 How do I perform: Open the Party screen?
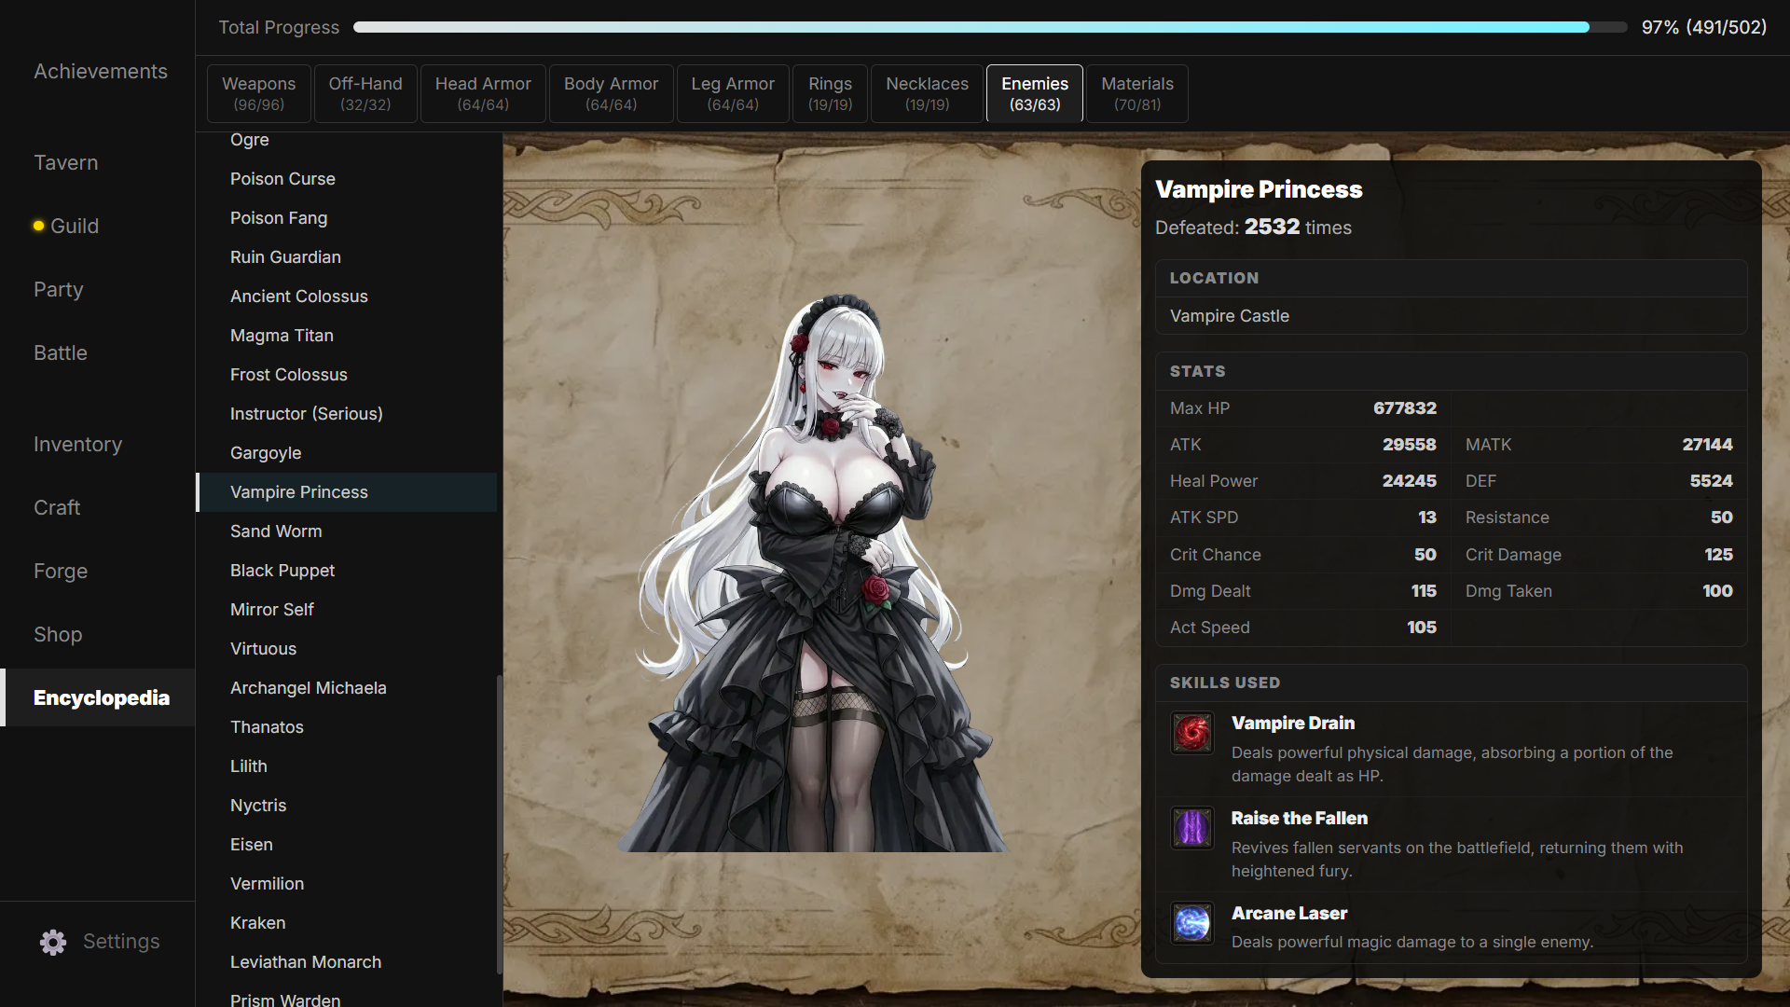click(59, 290)
